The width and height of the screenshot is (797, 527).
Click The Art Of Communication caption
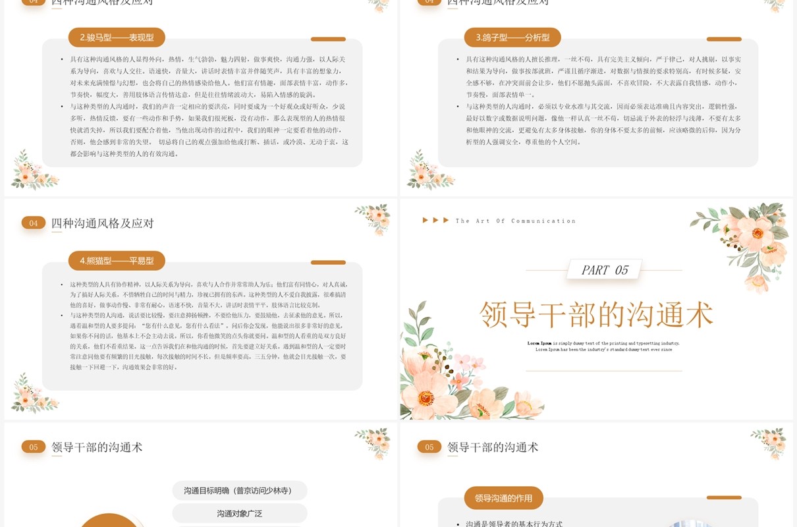(516, 221)
